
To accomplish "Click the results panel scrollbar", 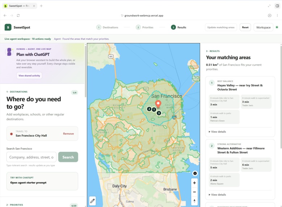I will pos(281,97).
